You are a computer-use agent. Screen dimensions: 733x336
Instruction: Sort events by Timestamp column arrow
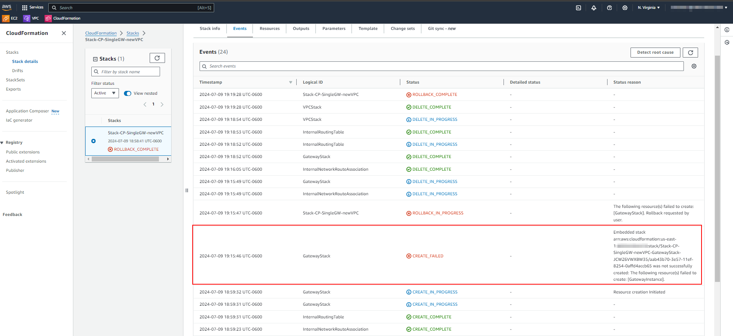click(291, 82)
